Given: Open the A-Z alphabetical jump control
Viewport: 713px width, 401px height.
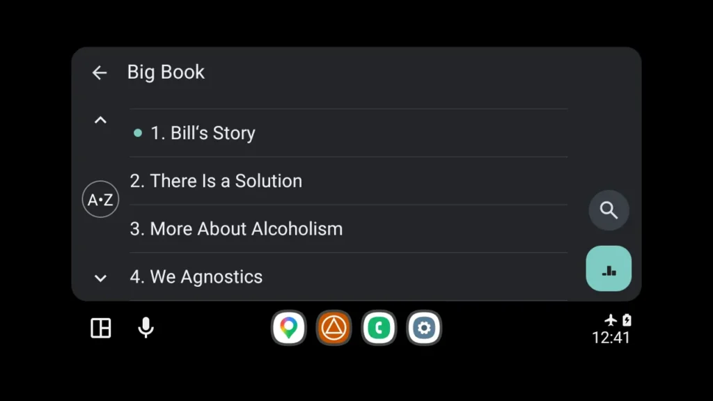Looking at the screenshot, I should [x=100, y=199].
